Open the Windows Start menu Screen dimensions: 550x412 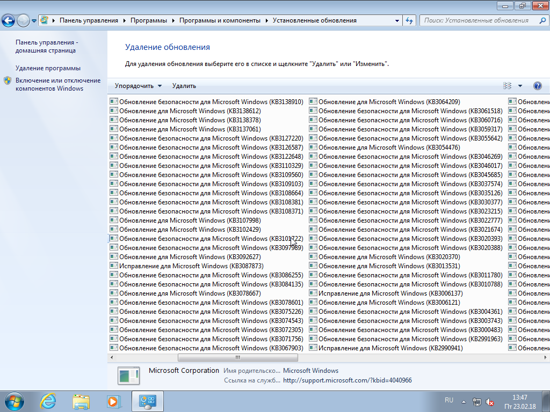(x=15, y=401)
